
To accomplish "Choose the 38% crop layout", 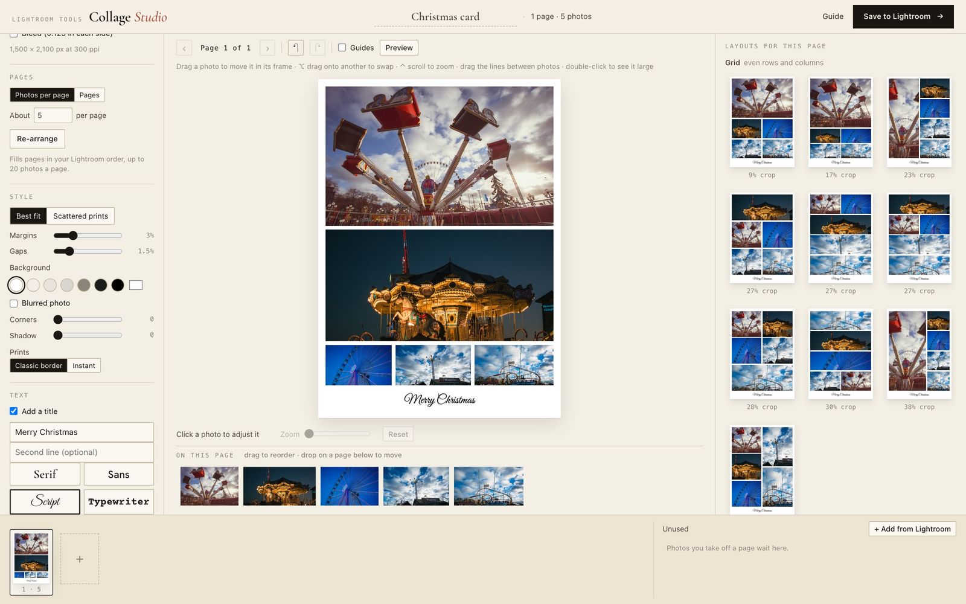I will 919,354.
